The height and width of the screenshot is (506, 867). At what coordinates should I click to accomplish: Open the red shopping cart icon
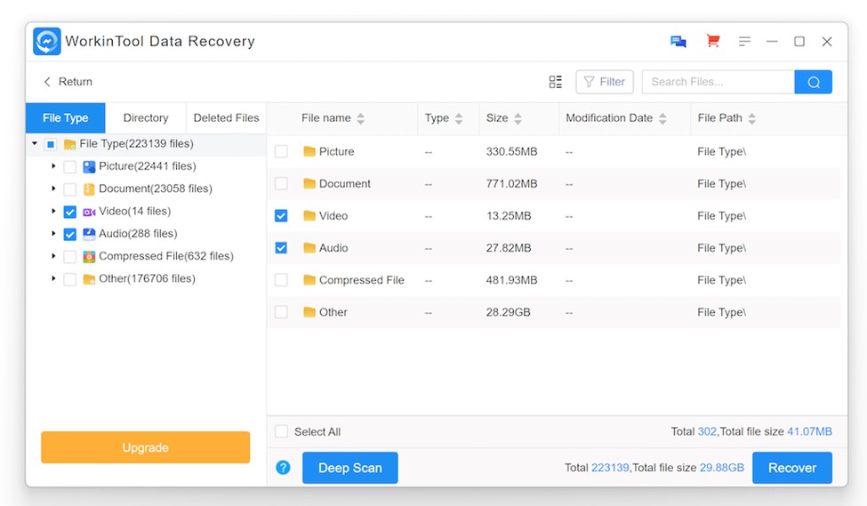point(713,41)
